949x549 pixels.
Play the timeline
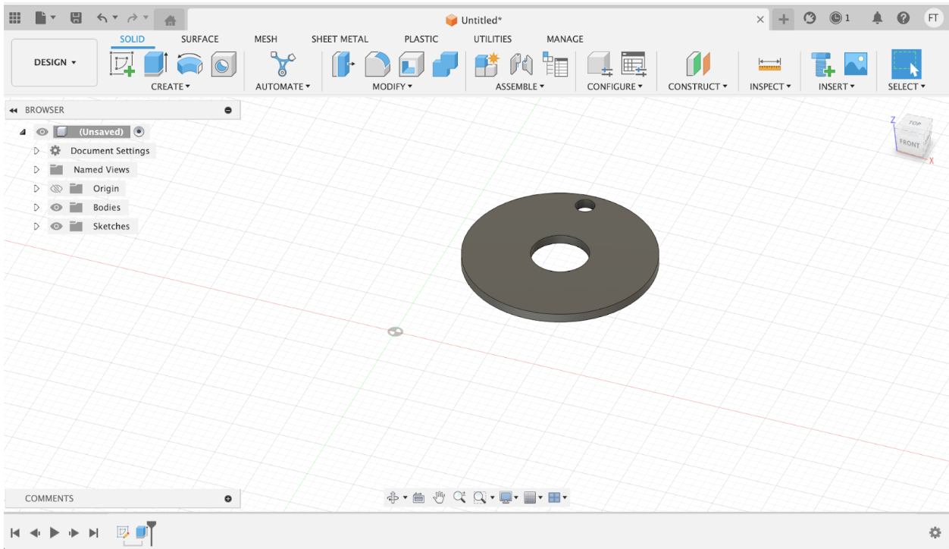coord(54,532)
